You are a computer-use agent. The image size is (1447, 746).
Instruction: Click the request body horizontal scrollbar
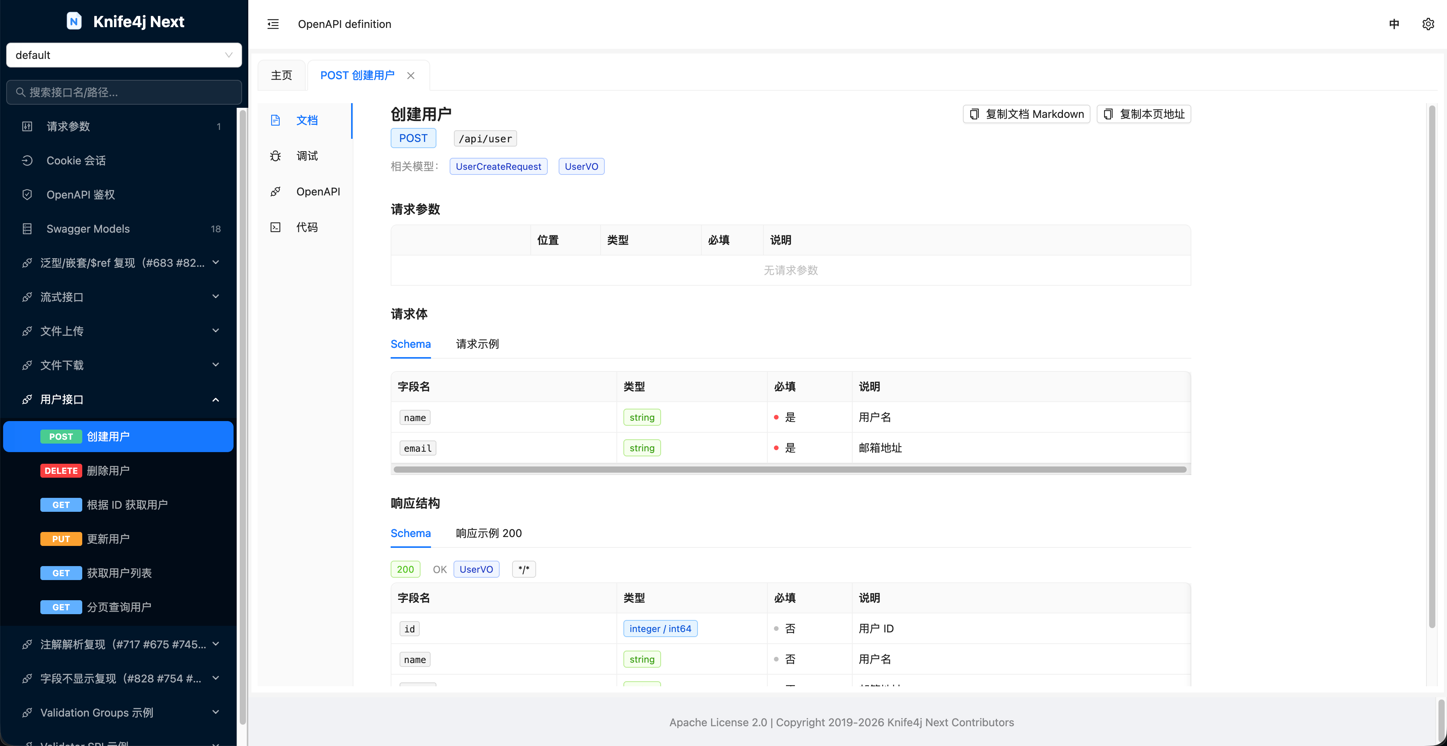click(790, 470)
